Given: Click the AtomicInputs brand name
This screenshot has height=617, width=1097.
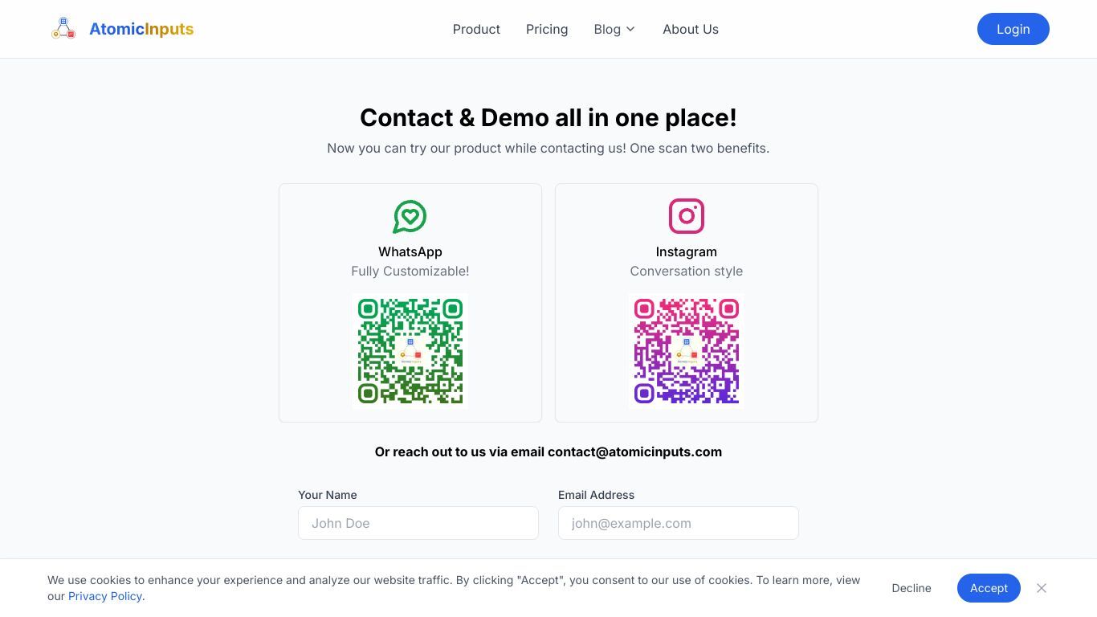Looking at the screenshot, I should tap(141, 29).
